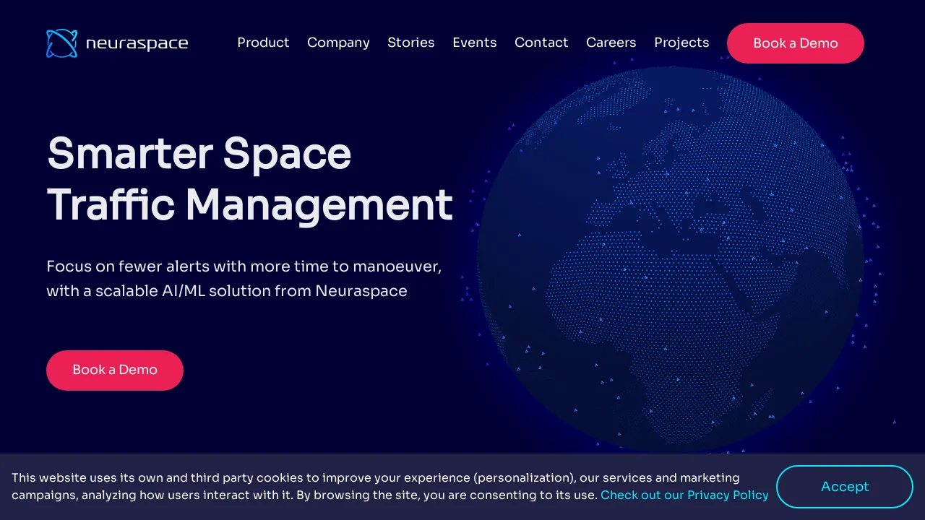Click Book a Demo below hero text
This screenshot has height=520, width=925.
115,370
